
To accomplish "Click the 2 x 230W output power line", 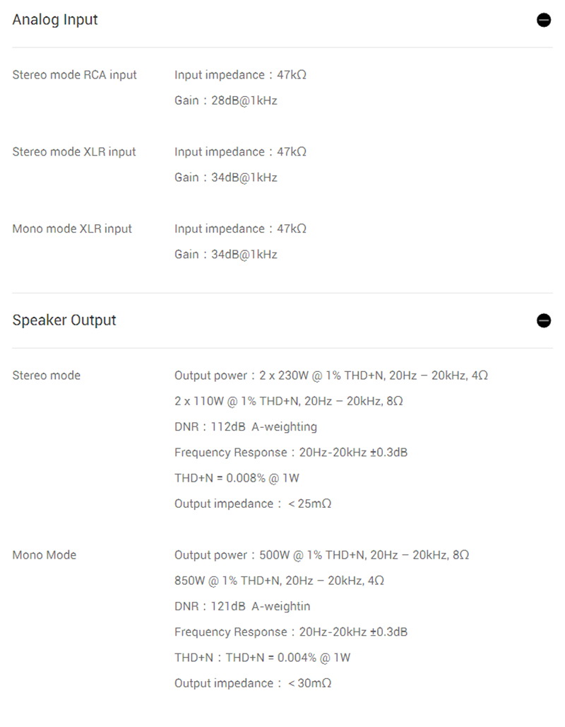I will [x=331, y=376].
